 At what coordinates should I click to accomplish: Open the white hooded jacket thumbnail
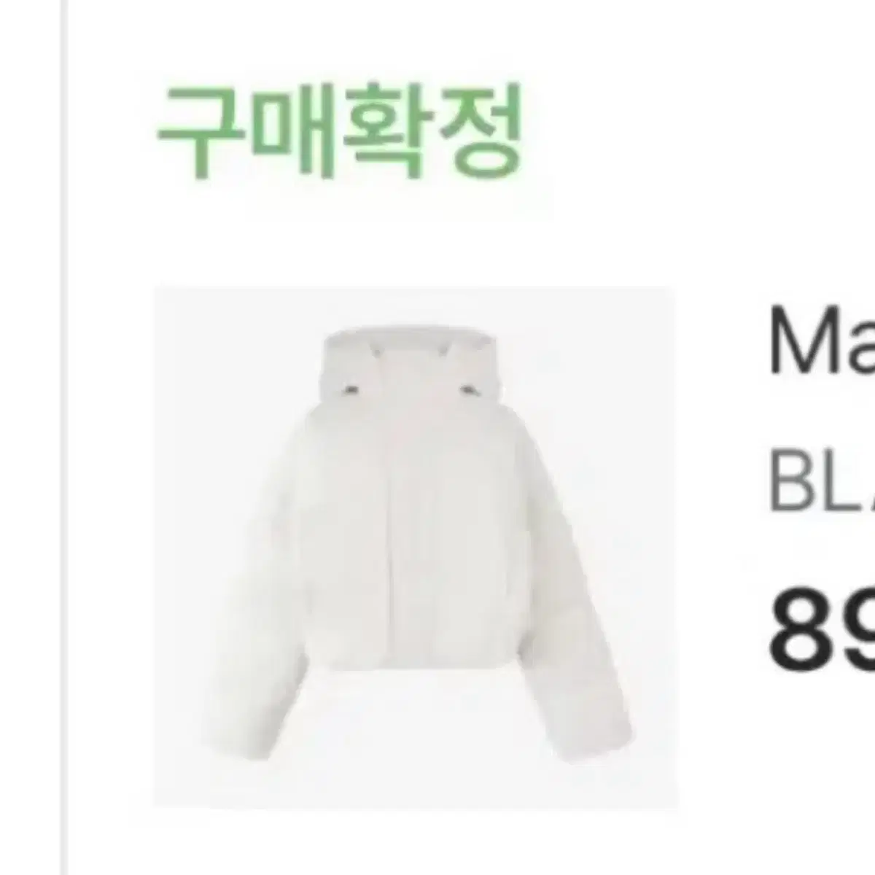pyautogui.click(x=413, y=547)
